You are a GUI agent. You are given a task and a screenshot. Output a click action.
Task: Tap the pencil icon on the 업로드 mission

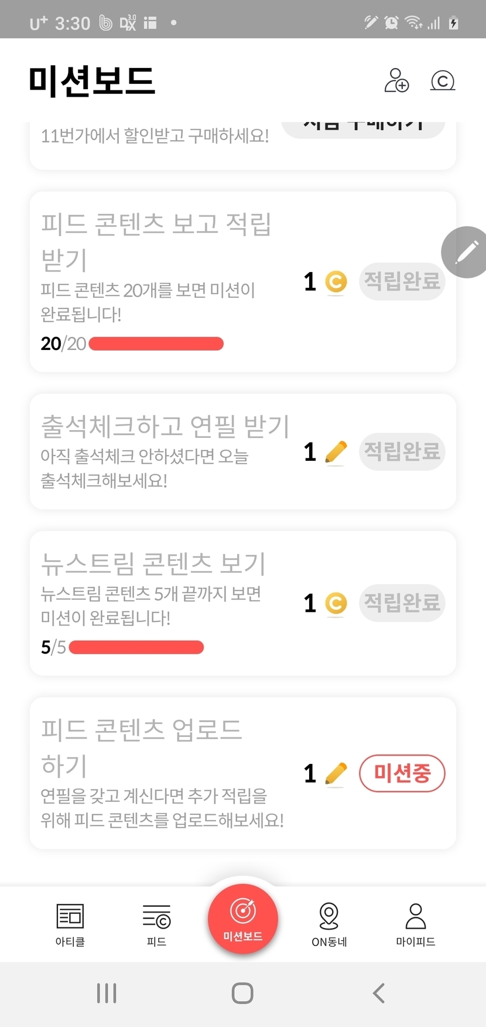pos(336,774)
